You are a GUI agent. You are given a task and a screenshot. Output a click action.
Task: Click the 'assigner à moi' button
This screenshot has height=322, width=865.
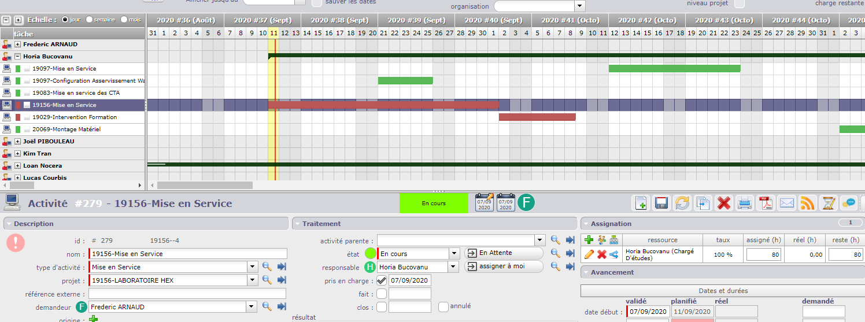pos(503,267)
